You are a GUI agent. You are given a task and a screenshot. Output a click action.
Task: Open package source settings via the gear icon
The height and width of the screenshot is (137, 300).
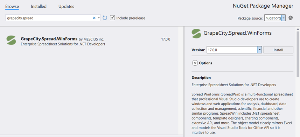pos(291,18)
